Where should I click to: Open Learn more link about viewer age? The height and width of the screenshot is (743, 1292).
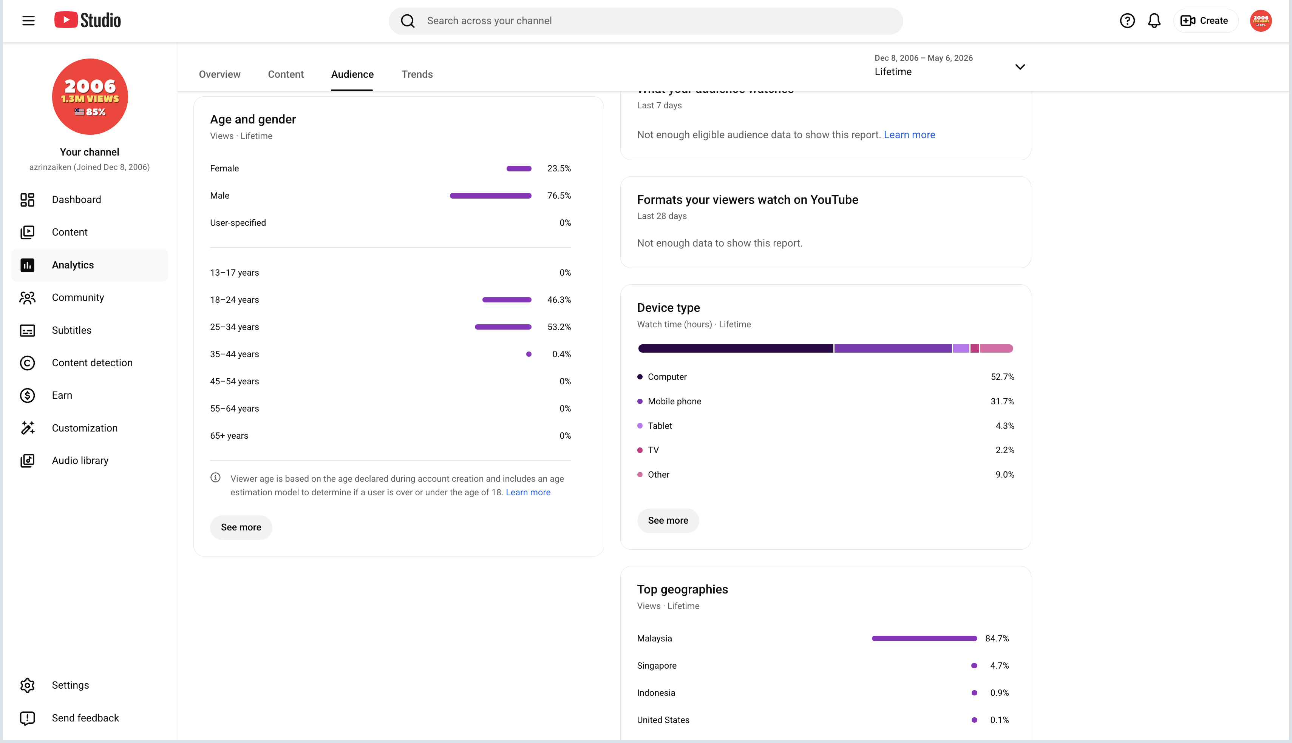(528, 492)
